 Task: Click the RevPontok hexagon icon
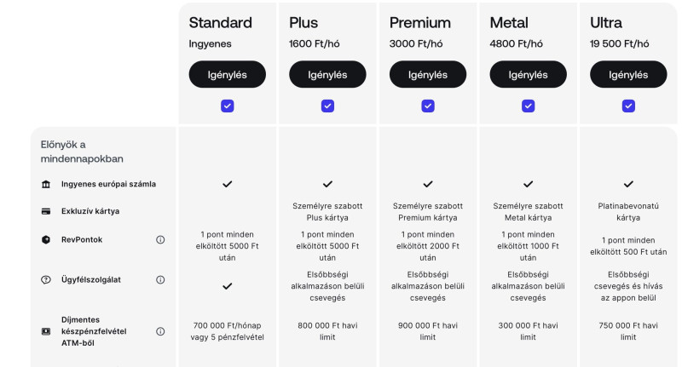pyautogui.click(x=45, y=240)
